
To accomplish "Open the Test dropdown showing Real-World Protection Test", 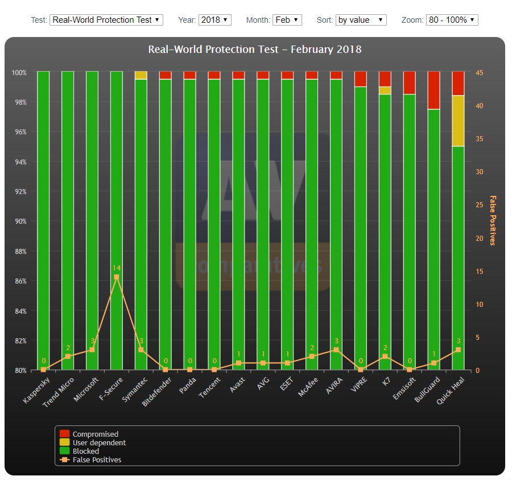I will coord(106,20).
